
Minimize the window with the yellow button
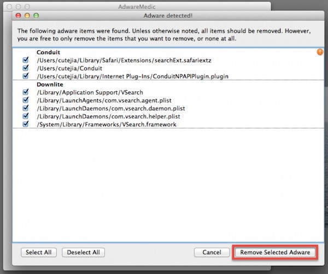(27, 17)
